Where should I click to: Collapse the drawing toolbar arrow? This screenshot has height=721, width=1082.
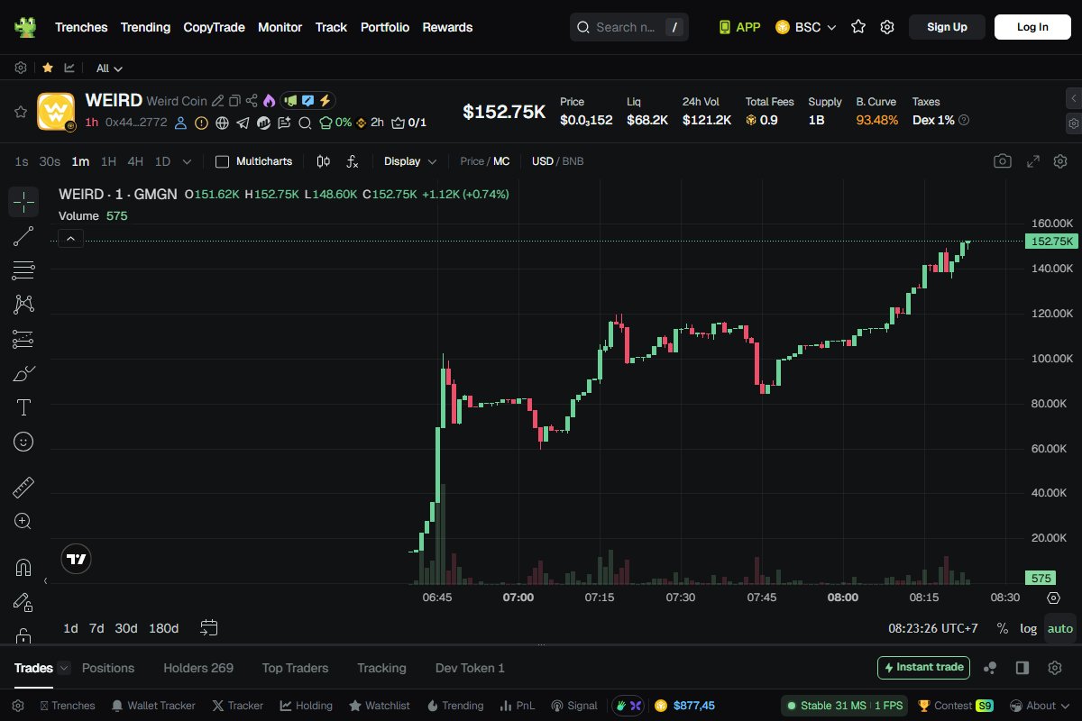tap(45, 581)
